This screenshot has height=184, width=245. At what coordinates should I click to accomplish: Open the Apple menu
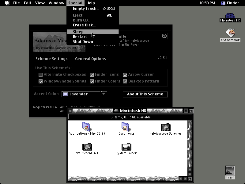pyautogui.click(x=7, y=3)
